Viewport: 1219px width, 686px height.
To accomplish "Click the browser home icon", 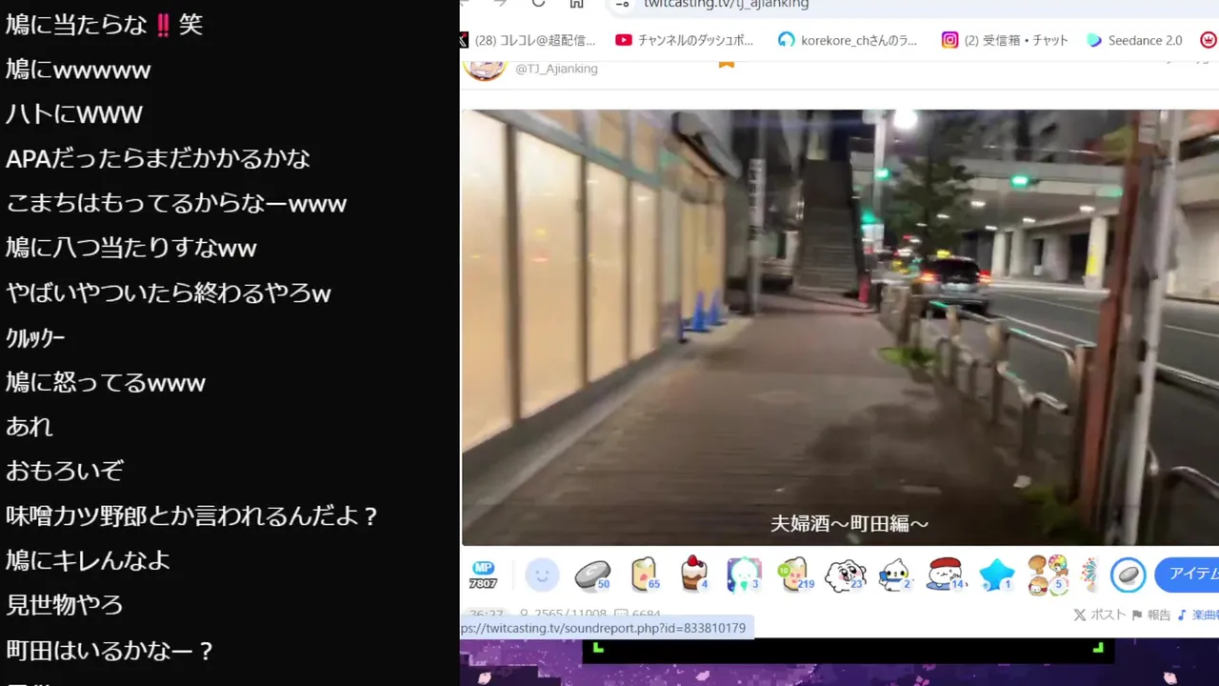I will pos(576,3).
